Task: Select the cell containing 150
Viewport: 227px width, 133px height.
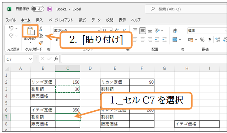Action: tap(68, 82)
